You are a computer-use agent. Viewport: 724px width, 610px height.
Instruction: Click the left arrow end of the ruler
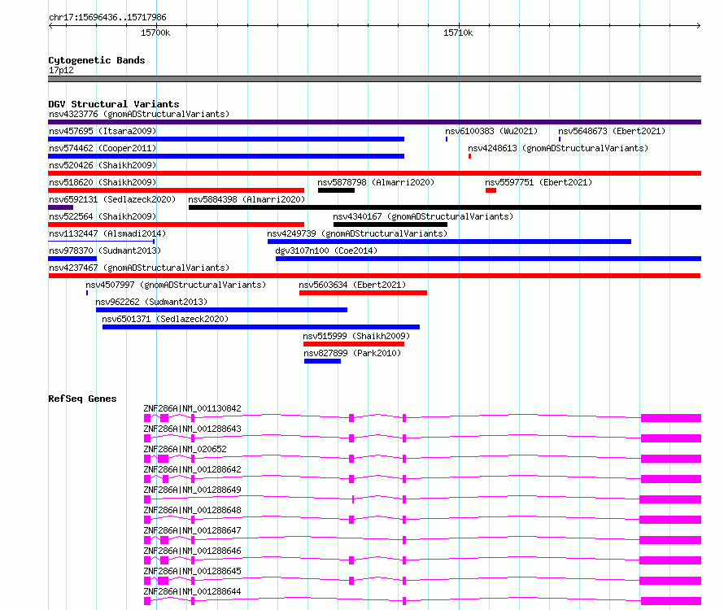tap(51, 25)
